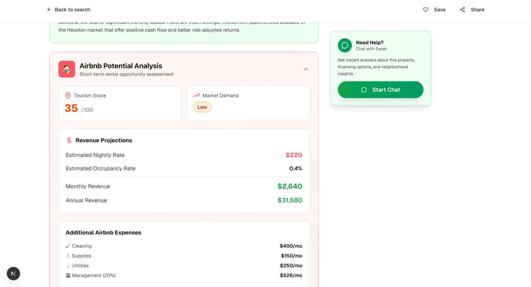Go back to search

[68, 10]
